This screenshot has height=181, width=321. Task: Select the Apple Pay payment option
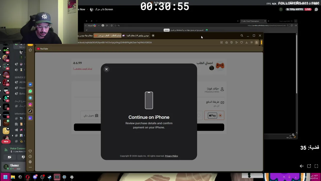(x=214, y=115)
